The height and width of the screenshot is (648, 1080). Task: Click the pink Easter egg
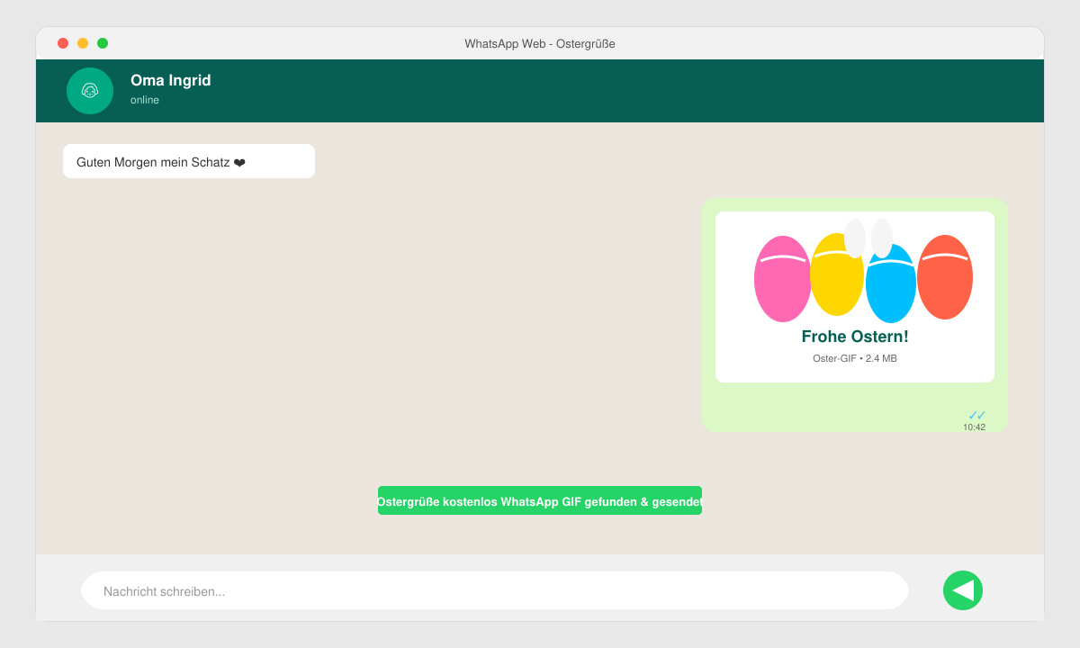[783, 279]
